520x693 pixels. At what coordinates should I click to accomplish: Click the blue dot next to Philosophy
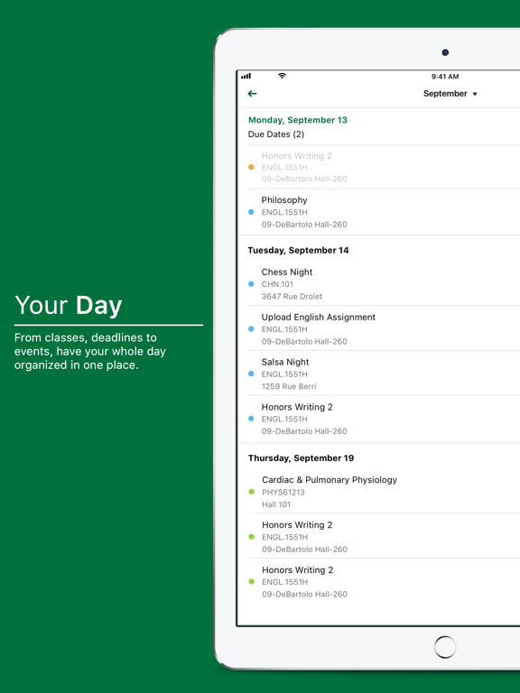click(x=251, y=212)
